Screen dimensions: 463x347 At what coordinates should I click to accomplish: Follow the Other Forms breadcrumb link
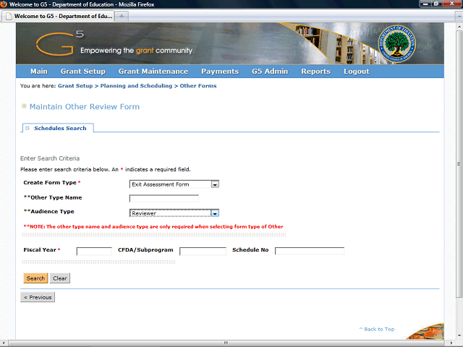pos(198,86)
